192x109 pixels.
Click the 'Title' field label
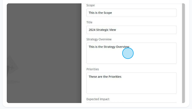[90, 22]
